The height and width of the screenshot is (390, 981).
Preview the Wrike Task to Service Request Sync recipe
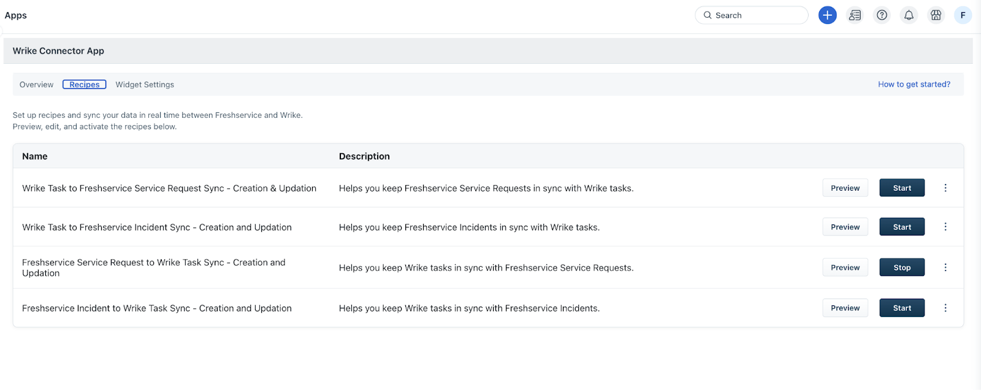coord(845,188)
